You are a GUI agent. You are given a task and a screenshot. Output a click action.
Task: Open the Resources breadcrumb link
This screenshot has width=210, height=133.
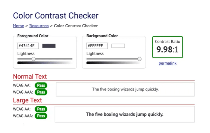click(x=39, y=26)
